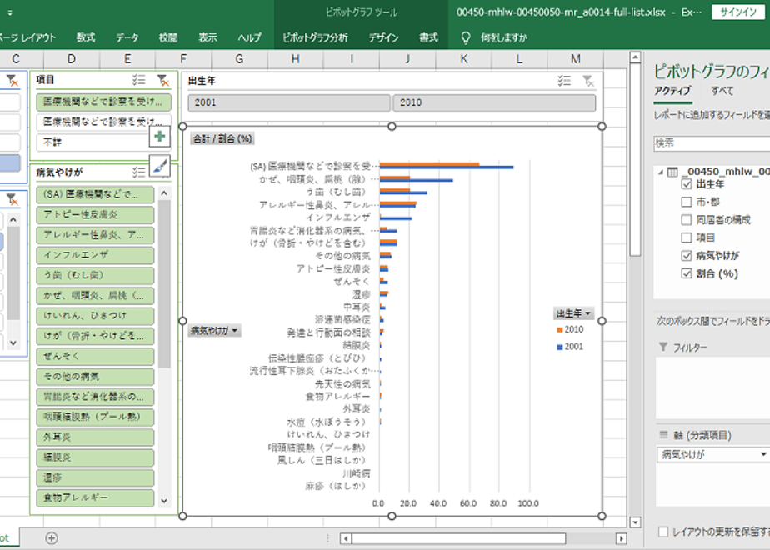Viewport: 770px width, 550px height.
Task: Click the table icon for _00450_mhlw field list
Action: pyautogui.click(x=672, y=172)
